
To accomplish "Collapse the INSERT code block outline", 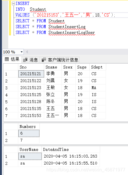I will coord(13,3).
